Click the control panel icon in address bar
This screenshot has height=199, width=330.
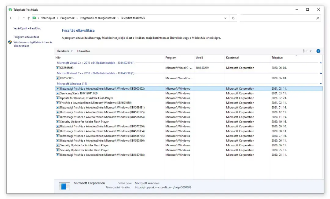pos(34,18)
